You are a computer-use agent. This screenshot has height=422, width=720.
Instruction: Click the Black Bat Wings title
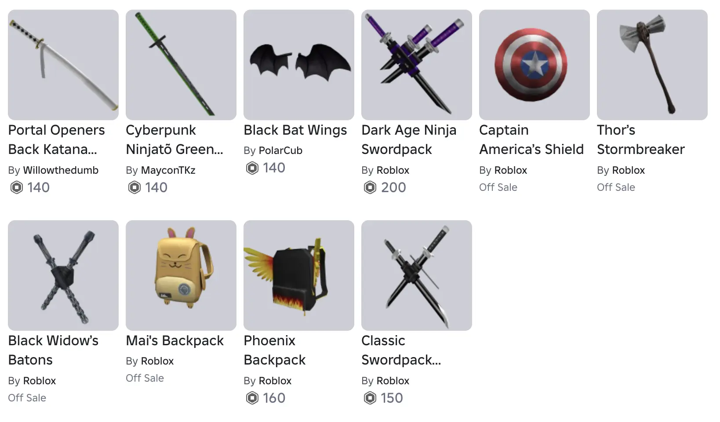click(x=295, y=130)
